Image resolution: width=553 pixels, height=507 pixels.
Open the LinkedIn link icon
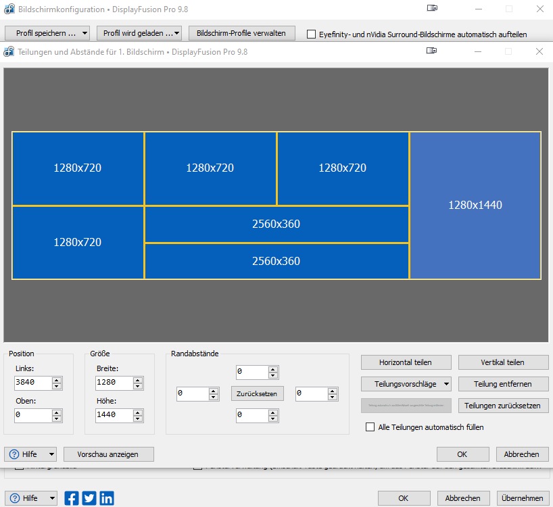point(107,498)
